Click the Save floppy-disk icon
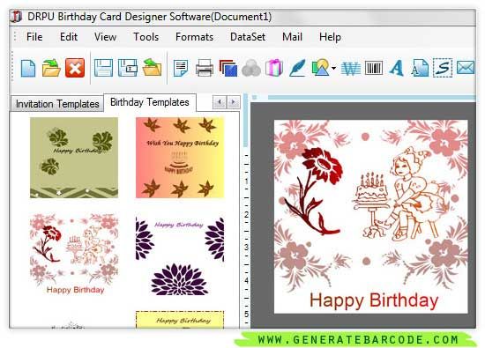Screen dimensions: 485x348 coord(103,68)
